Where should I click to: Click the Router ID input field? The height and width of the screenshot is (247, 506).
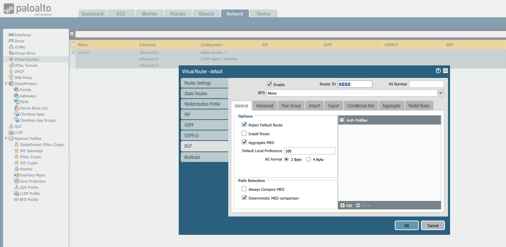coord(355,84)
